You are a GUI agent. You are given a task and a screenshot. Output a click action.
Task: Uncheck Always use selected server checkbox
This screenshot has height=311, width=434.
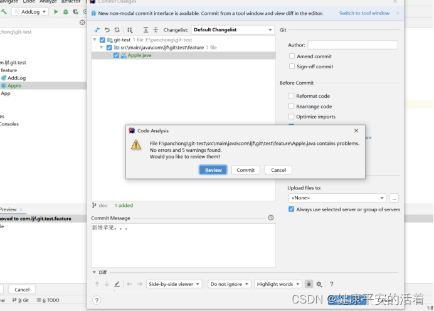click(x=291, y=209)
